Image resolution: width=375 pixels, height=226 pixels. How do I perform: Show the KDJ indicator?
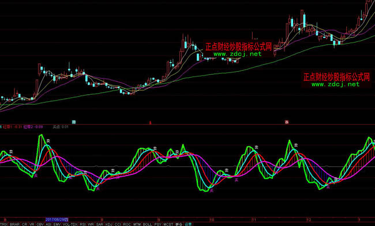coord(109,224)
